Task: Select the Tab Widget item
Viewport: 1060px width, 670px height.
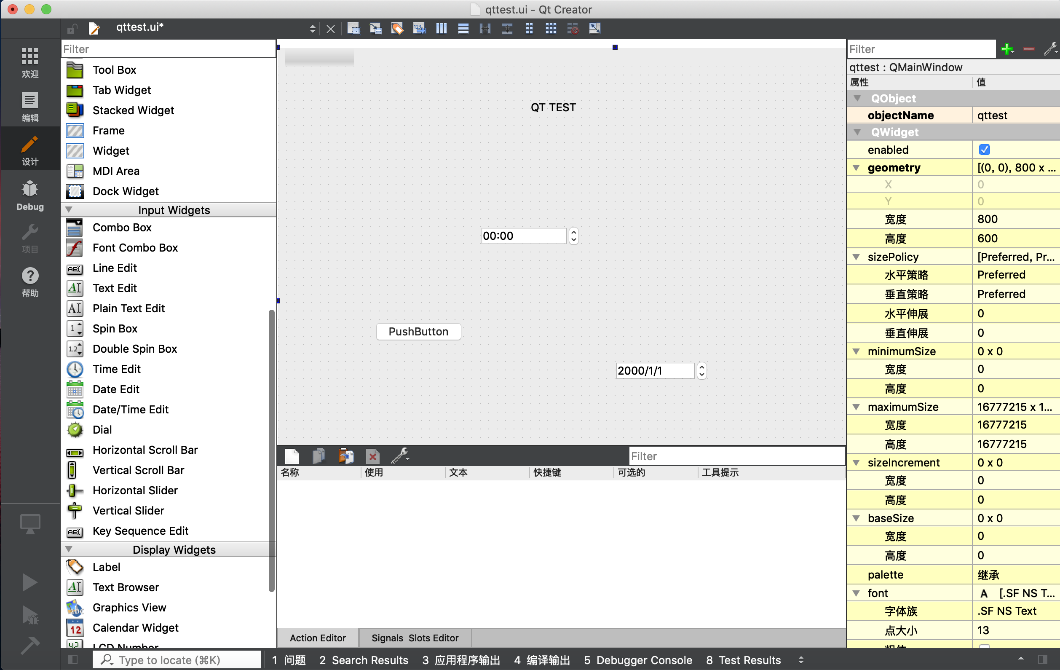Action: tap(121, 90)
